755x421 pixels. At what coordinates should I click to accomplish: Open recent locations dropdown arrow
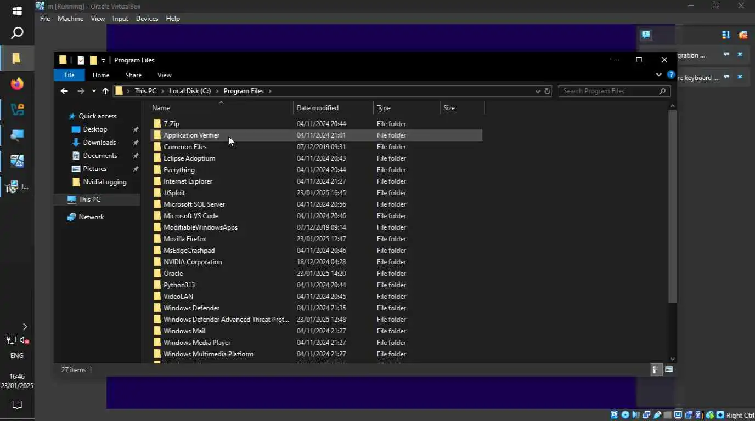coord(94,91)
